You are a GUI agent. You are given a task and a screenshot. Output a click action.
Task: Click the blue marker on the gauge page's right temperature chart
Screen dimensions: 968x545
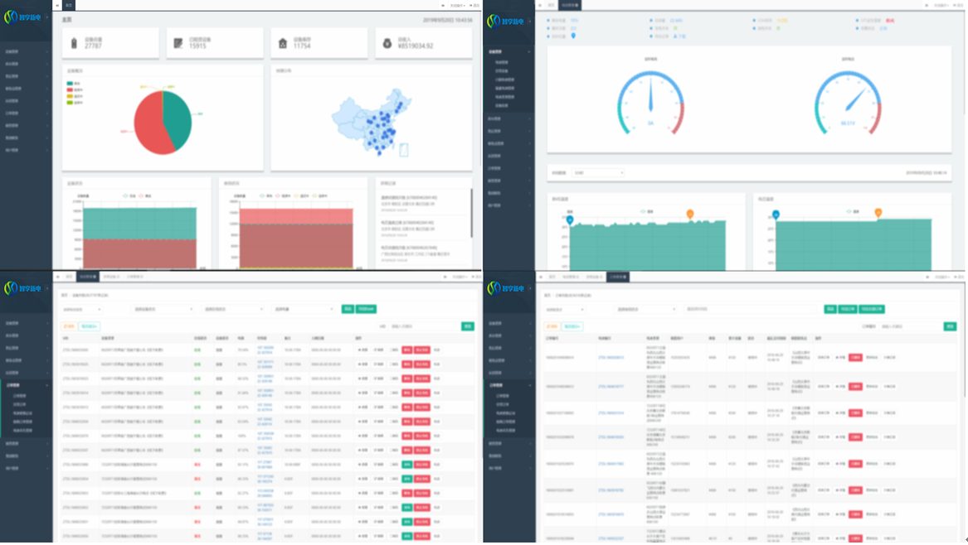(776, 215)
